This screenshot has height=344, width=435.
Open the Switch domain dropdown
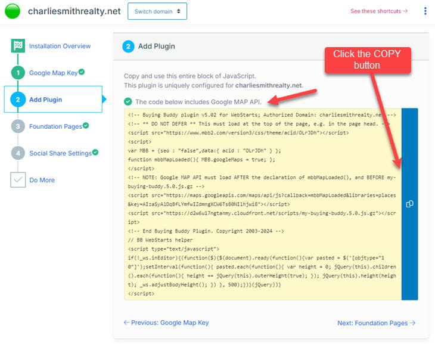tap(157, 11)
